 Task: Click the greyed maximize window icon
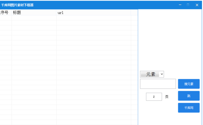click(188, 5)
